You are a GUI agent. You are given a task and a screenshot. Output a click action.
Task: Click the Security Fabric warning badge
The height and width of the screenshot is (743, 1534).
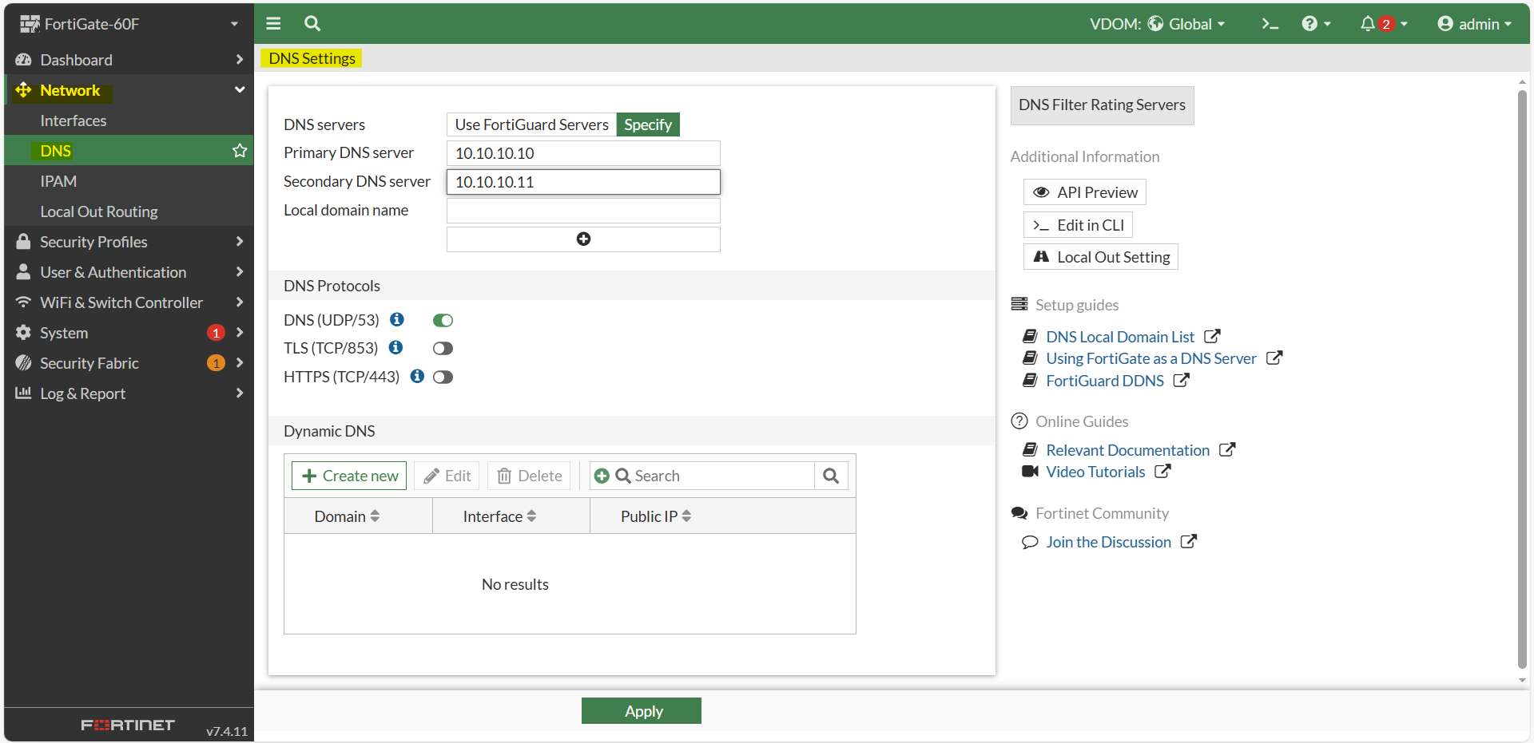(216, 363)
